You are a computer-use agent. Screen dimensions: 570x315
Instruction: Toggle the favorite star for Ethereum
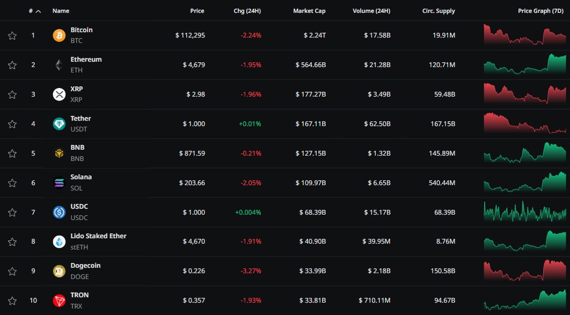(x=12, y=65)
